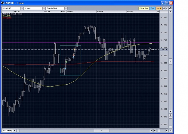Click the Oct 31 date header

[x=47, y=11]
